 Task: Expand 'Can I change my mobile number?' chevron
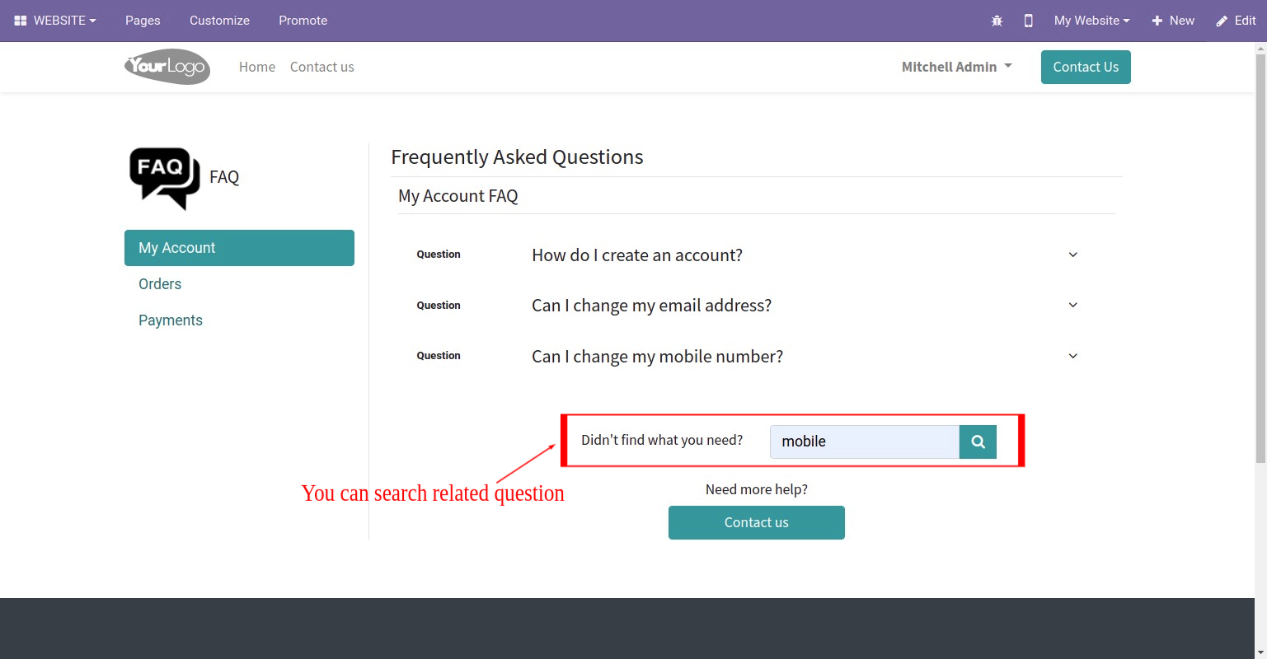point(1073,356)
